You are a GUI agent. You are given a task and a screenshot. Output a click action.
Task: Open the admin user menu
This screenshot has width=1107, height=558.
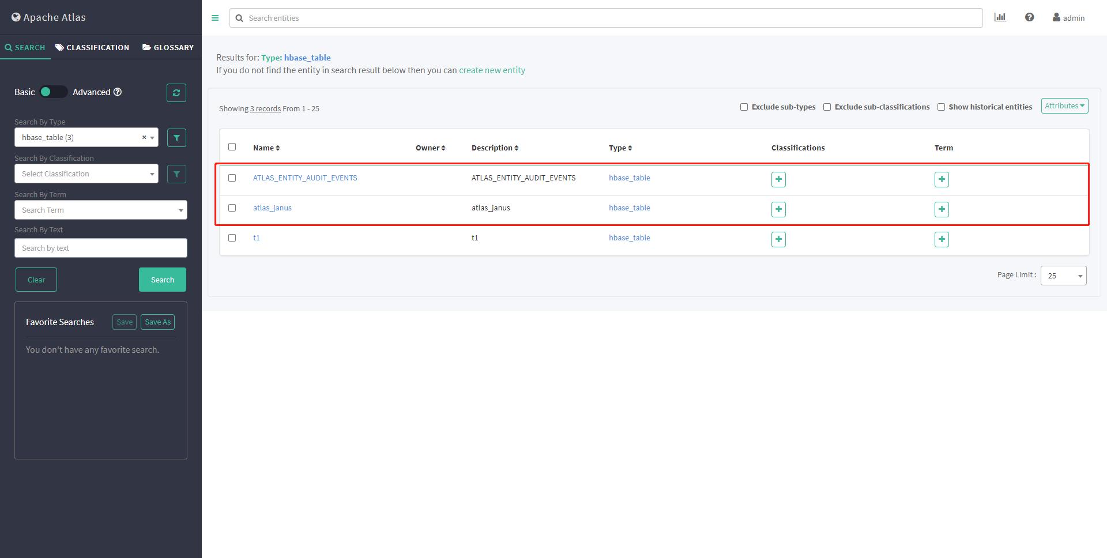pos(1068,18)
